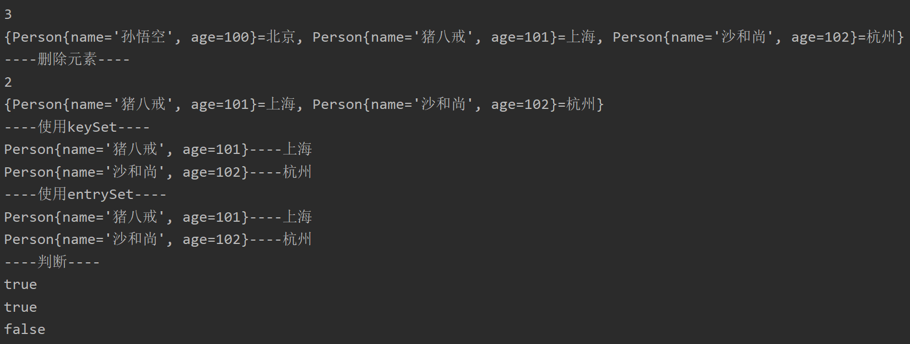Click the 猪八戒 line under the entrySet header
Image resolution: width=910 pixels, height=344 pixels.
point(158,217)
